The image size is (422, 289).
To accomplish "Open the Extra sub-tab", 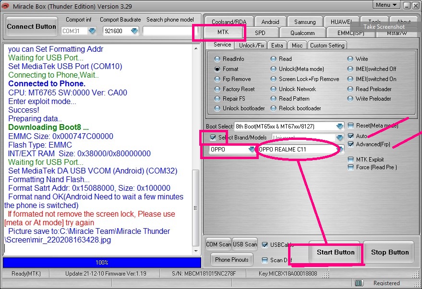I will [x=277, y=46].
